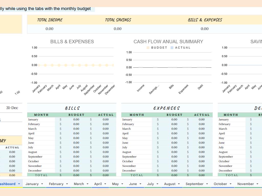Click the TOTAL row label in Expenses table
The height and width of the screenshot is (196, 262).
pyautogui.click(x=137, y=175)
